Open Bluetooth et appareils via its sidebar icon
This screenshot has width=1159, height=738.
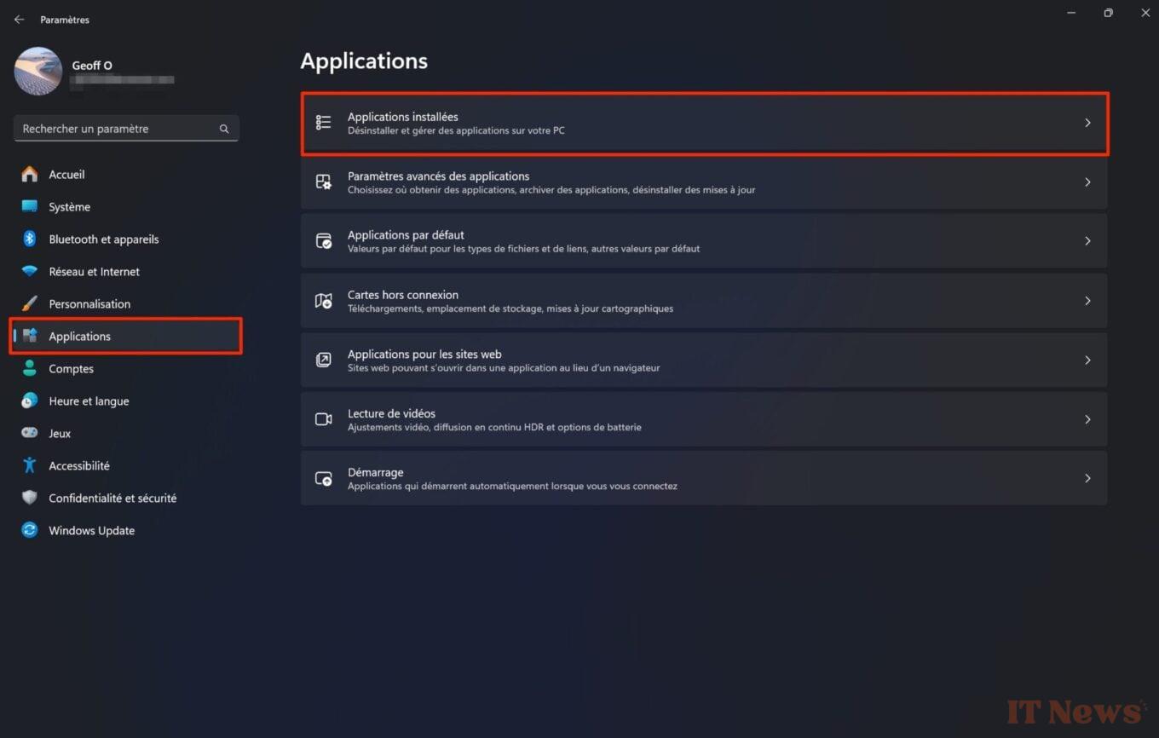(x=30, y=239)
